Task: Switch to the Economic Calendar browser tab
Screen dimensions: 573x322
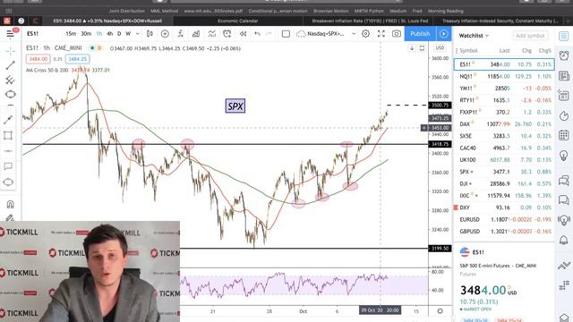Action: (237, 21)
